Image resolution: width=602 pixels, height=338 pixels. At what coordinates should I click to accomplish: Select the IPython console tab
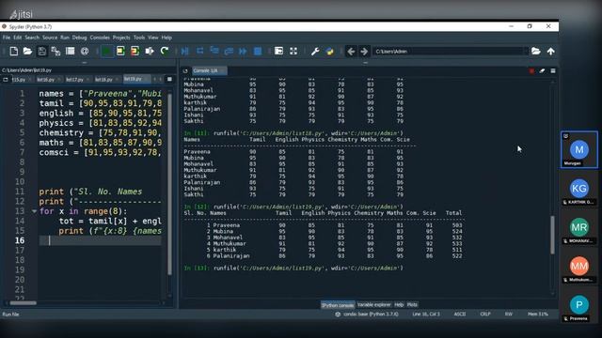point(338,305)
